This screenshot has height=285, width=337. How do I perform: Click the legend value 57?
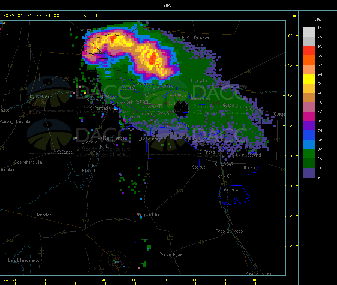click(x=320, y=65)
